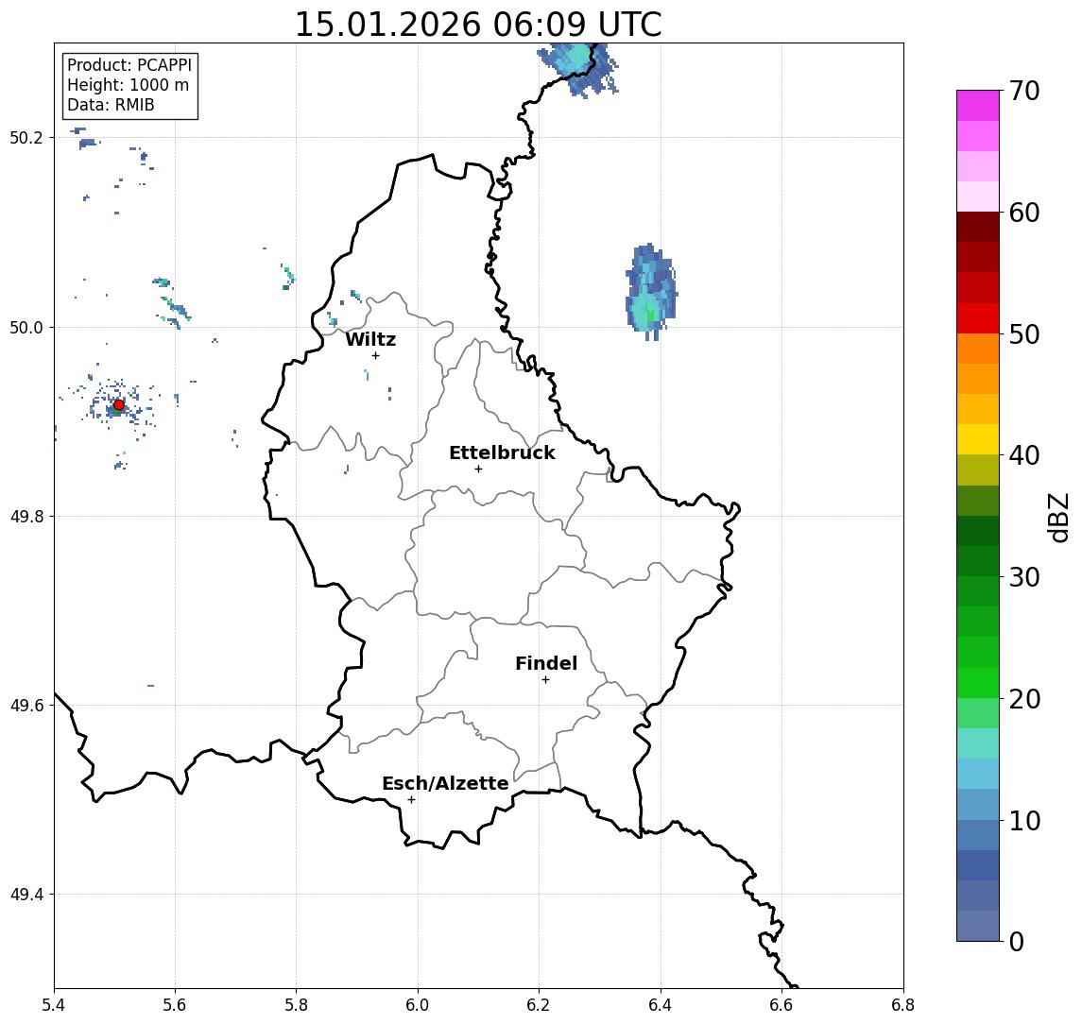Click the latitude label 49.8
1082x1024 pixels.
tap(26, 516)
